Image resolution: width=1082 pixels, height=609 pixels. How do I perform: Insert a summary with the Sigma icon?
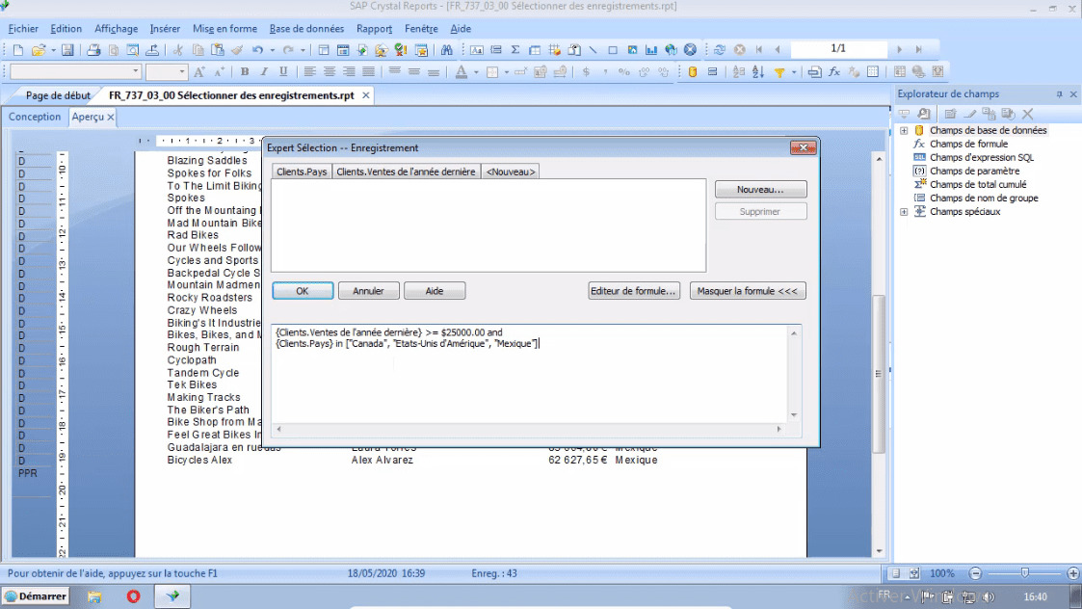point(515,50)
